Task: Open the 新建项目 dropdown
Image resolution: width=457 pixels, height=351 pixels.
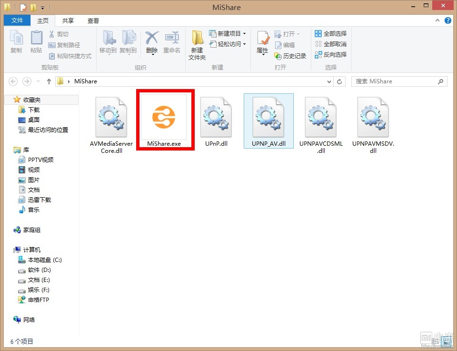Action: (x=228, y=33)
